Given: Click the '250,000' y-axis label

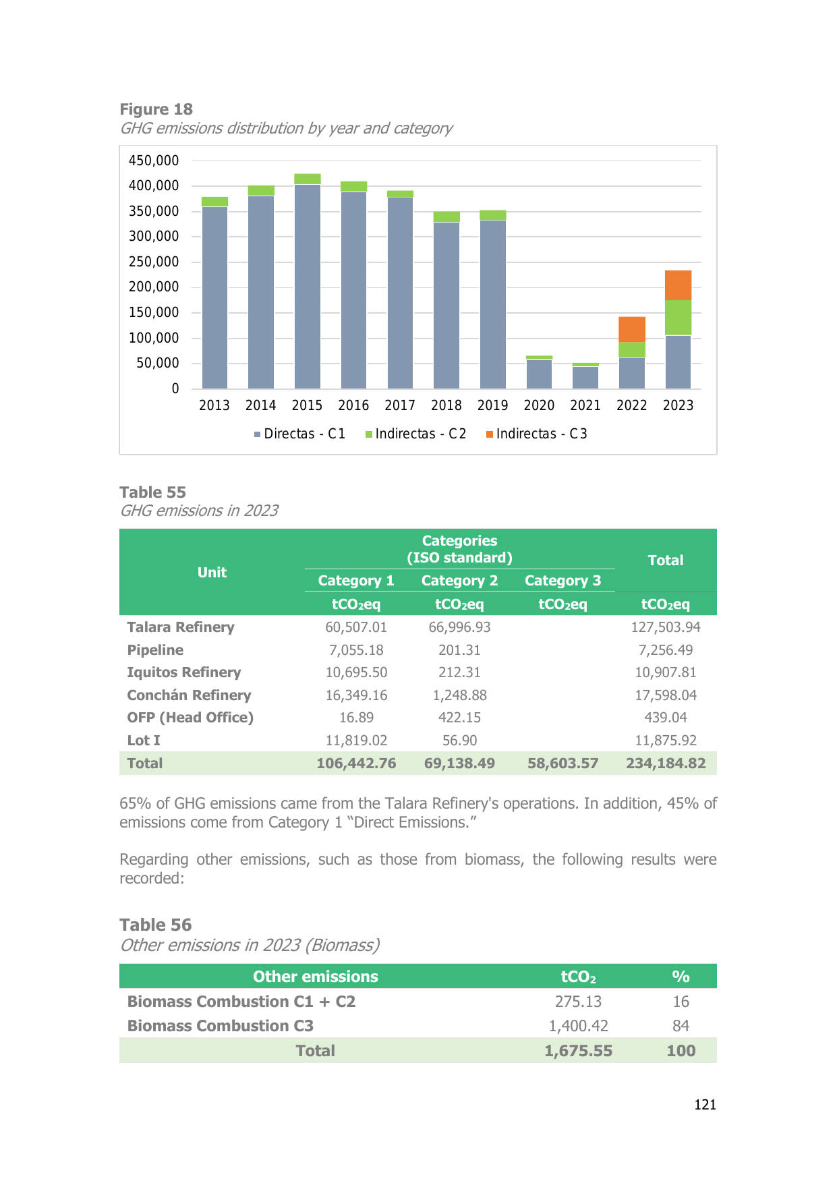Looking at the screenshot, I should point(154,262).
